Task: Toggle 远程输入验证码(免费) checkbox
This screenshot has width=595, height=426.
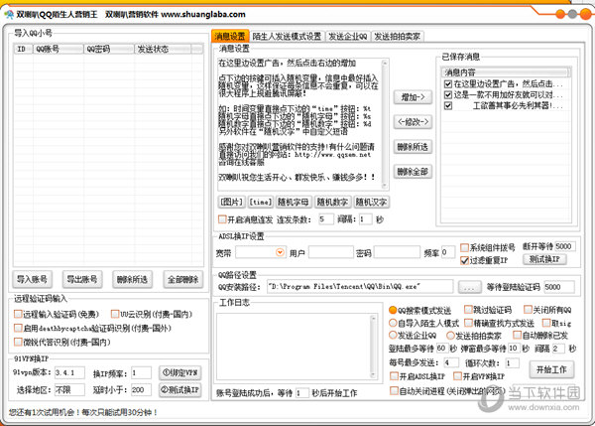Action: tap(19, 314)
